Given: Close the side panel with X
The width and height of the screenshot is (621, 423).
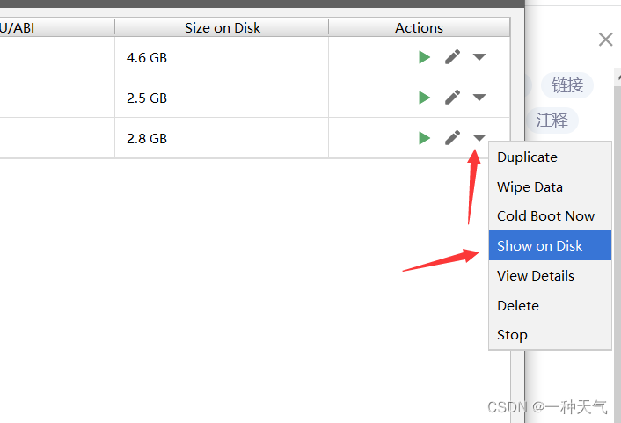Looking at the screenshot, I should tap(605, 39).
